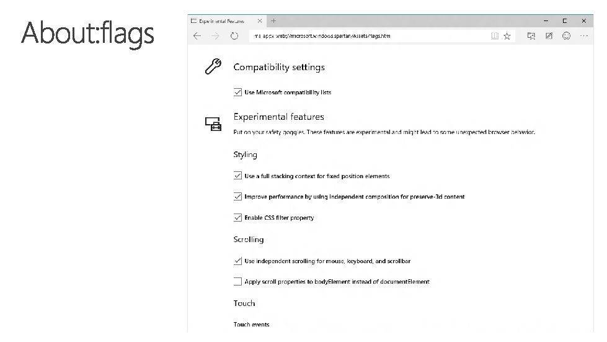Screen dimensions: 607x342
Task: Enable Apply scroll properties to body Element
Action: 237,282
